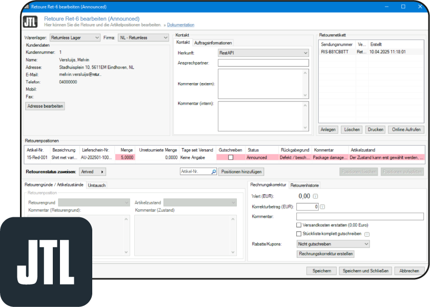Viewport: 430px width, 307px height.
Task: Click Adresse bearbeiten button
Action: (45, 106)
